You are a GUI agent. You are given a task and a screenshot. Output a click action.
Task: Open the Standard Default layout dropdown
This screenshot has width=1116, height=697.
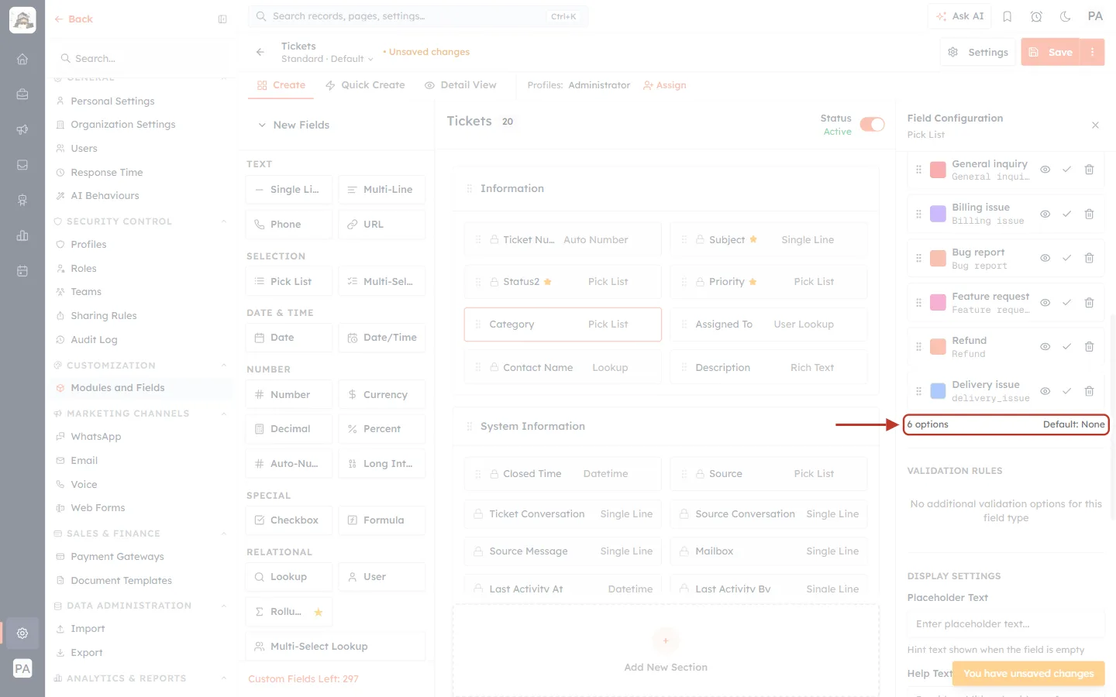[x=327, y=59]
